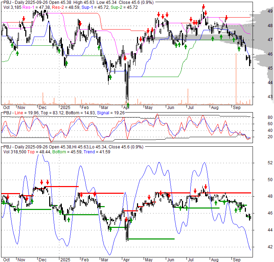Click the red sell arrow above July's highest peak
Image resolution: width=274 pixels, height=262 pixels.
[203, 7]
